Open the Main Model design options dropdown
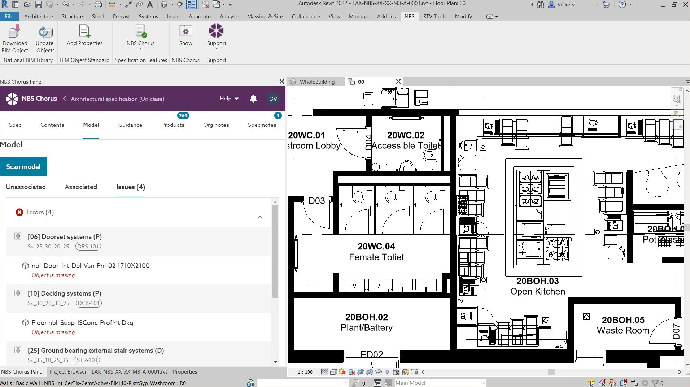 pyautogui.click(x=484, y=383)
